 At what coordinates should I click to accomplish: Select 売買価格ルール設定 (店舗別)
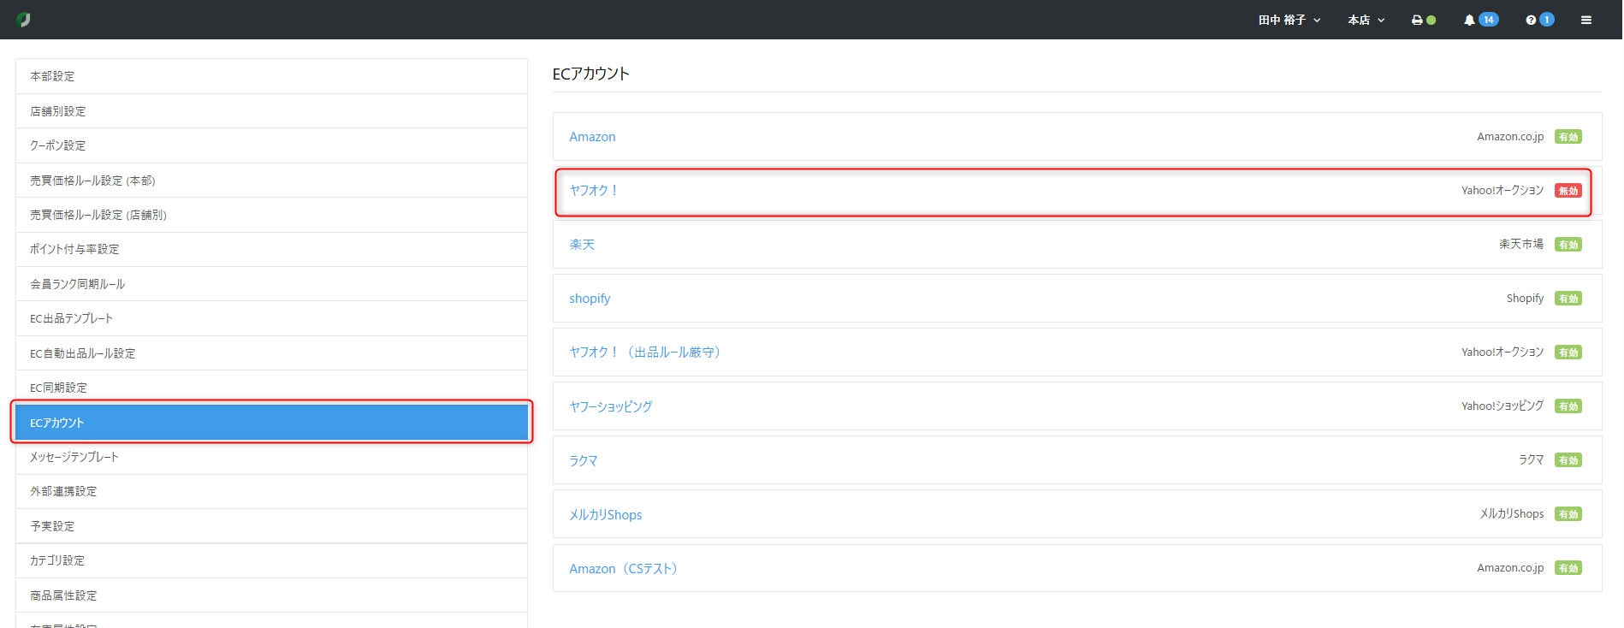tap(271, 215)
